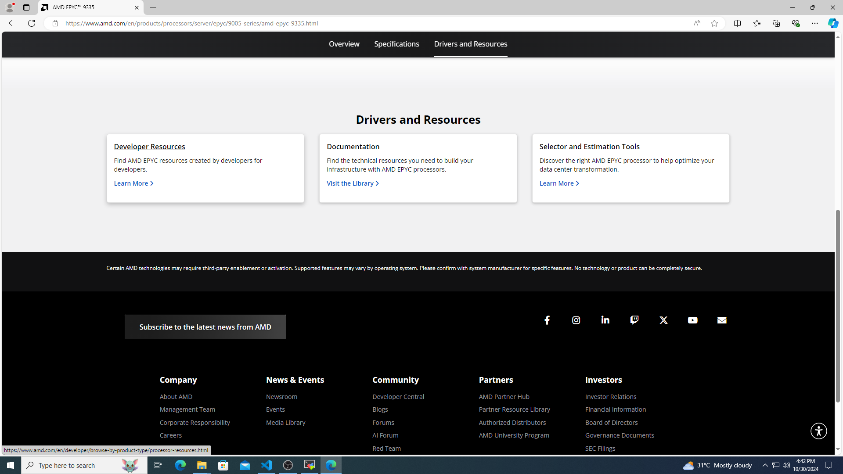Click Subscribe to the latest news button
Viewport: 843px width, 474px height.
[205, 327]
